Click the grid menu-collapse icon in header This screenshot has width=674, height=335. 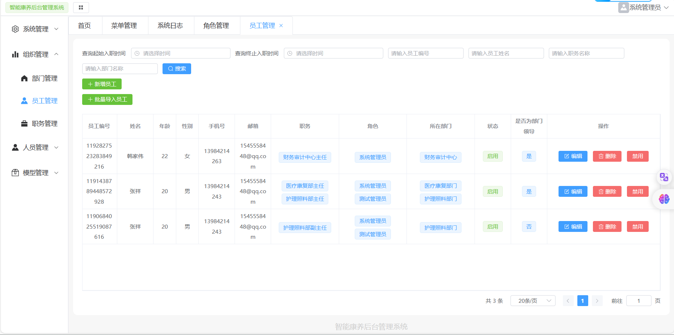[x=81, y=8]
